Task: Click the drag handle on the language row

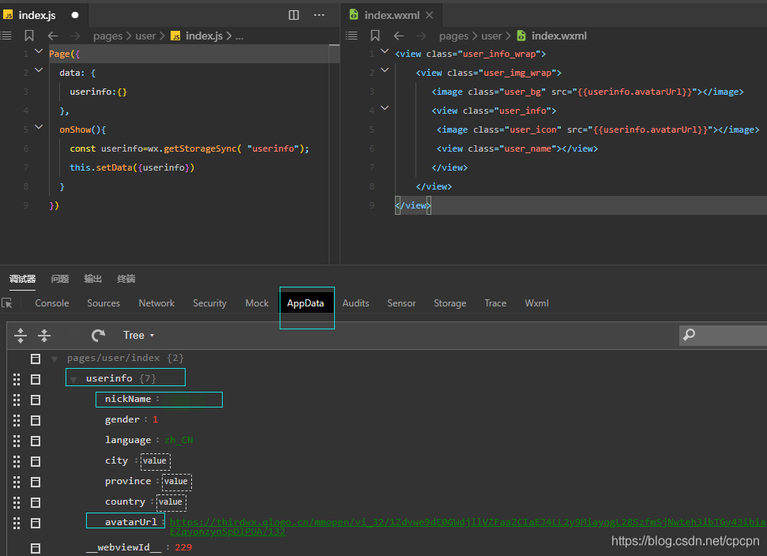Action: click(x=17, y=441)
